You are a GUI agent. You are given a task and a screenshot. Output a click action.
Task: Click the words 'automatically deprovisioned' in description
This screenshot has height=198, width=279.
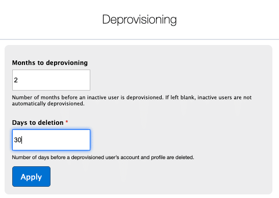(48, 104)
